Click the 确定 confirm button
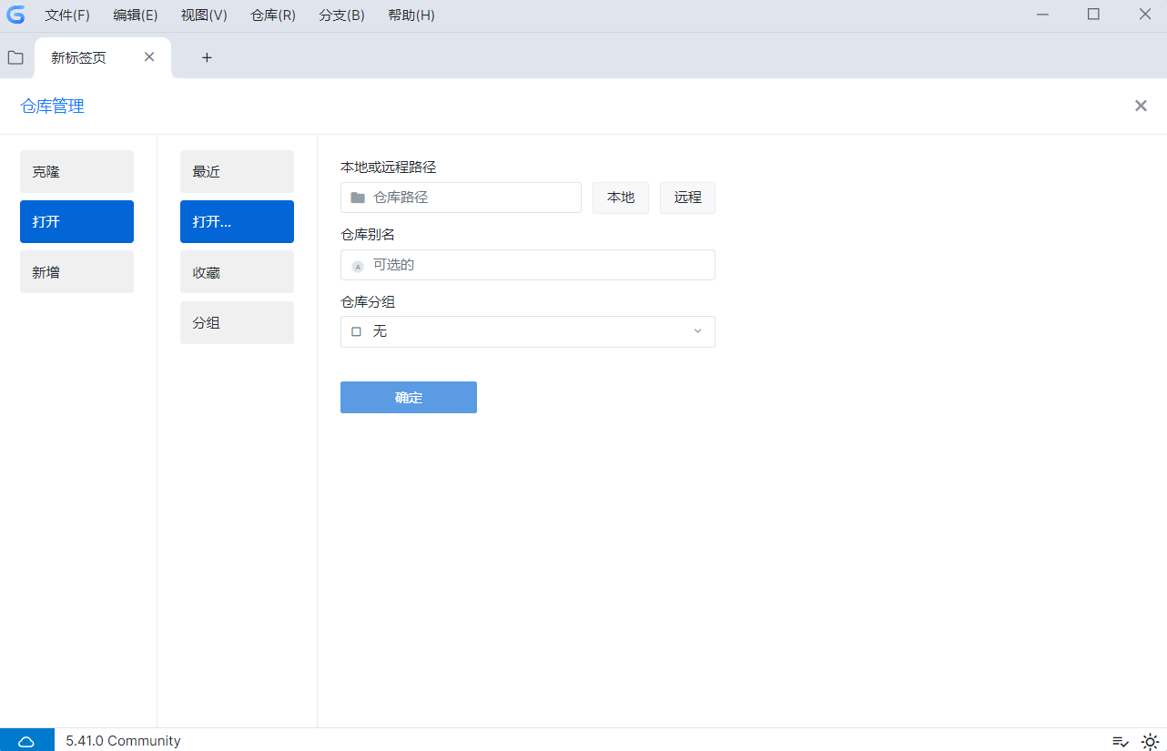1167x751 pixels. tap(408, 397)
